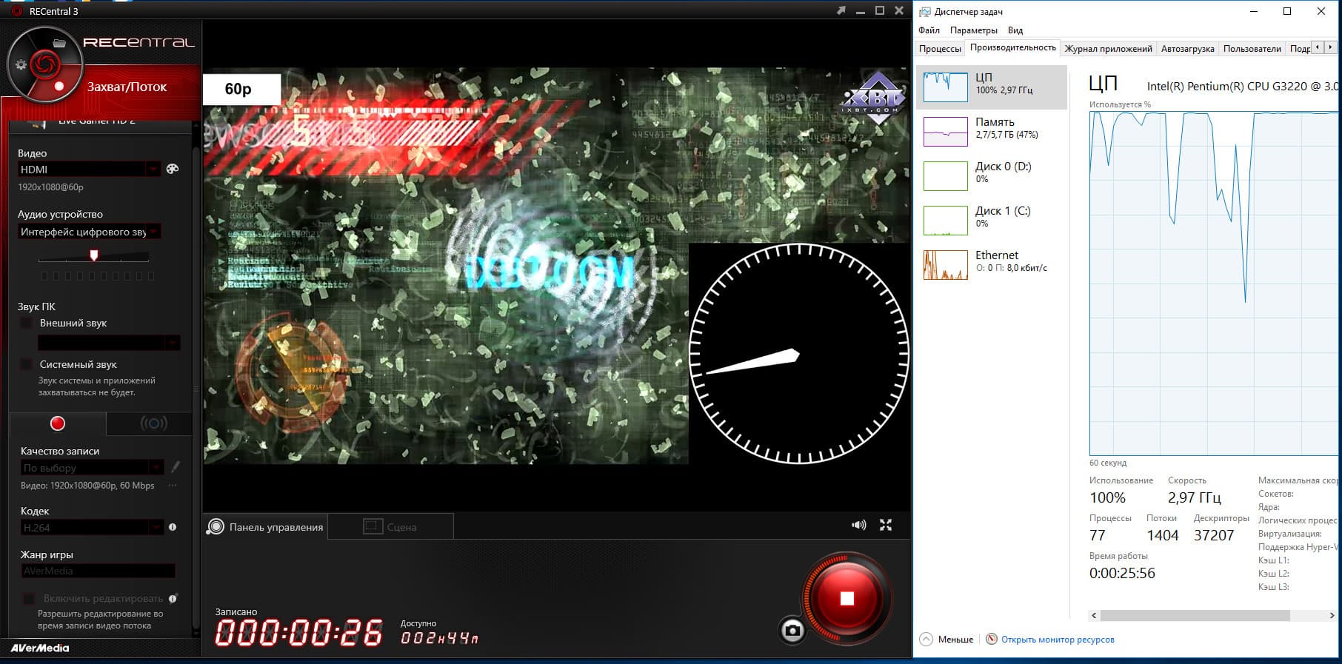The image size is (1342, 664).
Task: View info about enabling editing option
Action: pyautogui.click(x=173, y=598)
